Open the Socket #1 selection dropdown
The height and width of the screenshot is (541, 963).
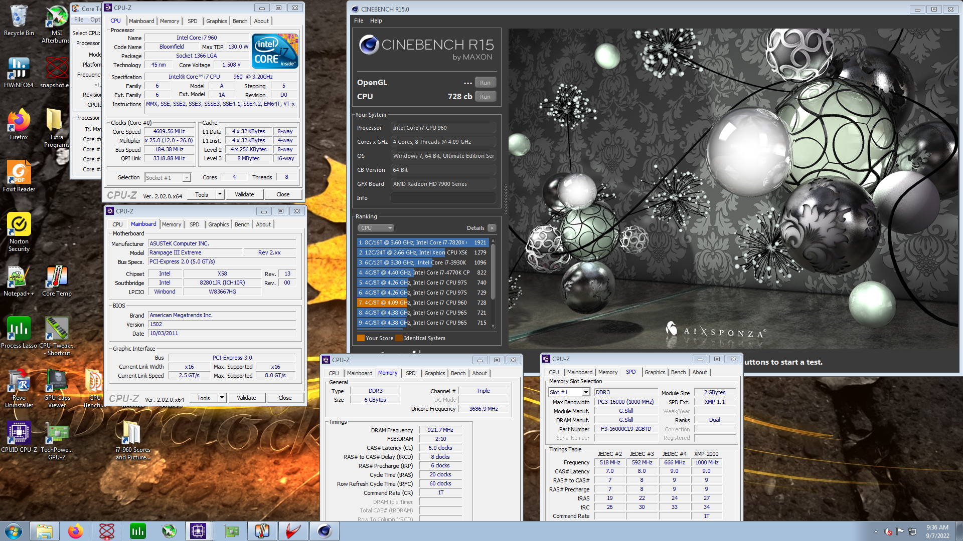(168, 177)
